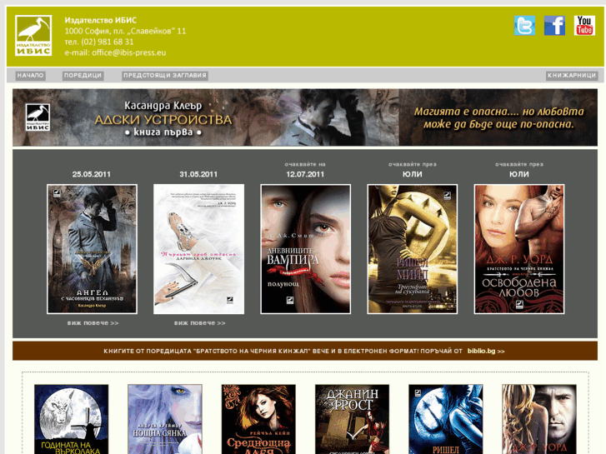The height and width of the screenshot is (454, 606).
Task: Click the Издателство ИБИС header title
Action: (101, 20)
